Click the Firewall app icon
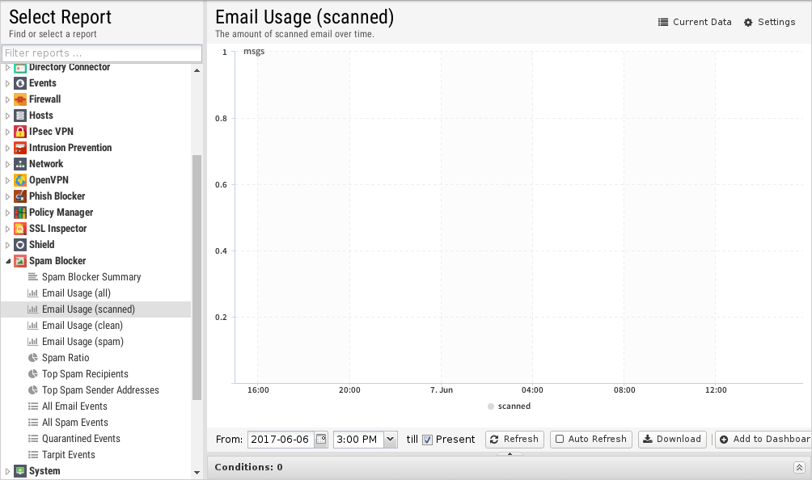Screen dimensions: 812x480 [20, 99]
